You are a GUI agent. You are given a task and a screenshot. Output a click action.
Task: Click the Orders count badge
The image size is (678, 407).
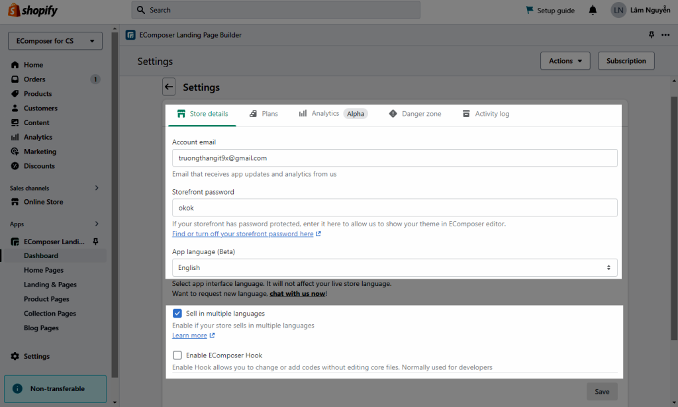tap(95, 79)
